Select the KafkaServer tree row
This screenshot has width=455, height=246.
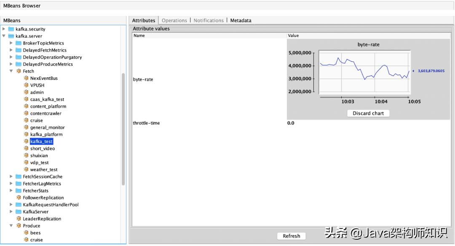pyautogui.click(x=36, y=212)
